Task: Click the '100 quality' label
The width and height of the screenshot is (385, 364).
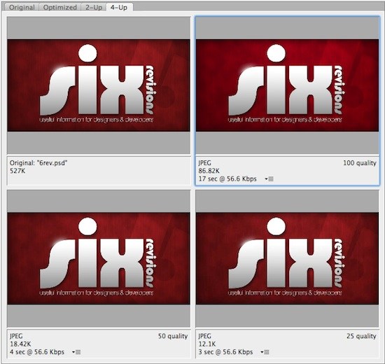Action: click(360, 163)
